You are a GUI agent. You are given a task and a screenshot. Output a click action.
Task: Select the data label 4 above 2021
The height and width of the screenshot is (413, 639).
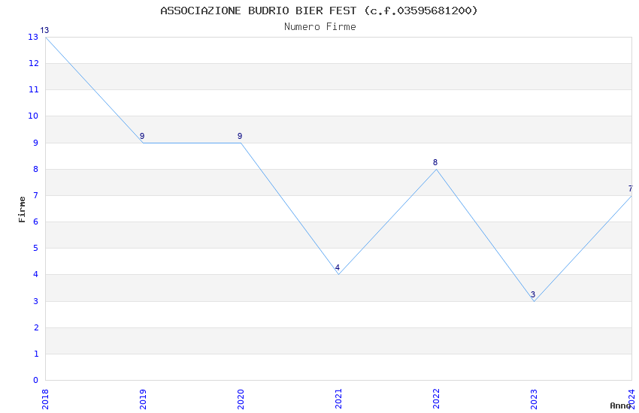[x=338, y=268]
